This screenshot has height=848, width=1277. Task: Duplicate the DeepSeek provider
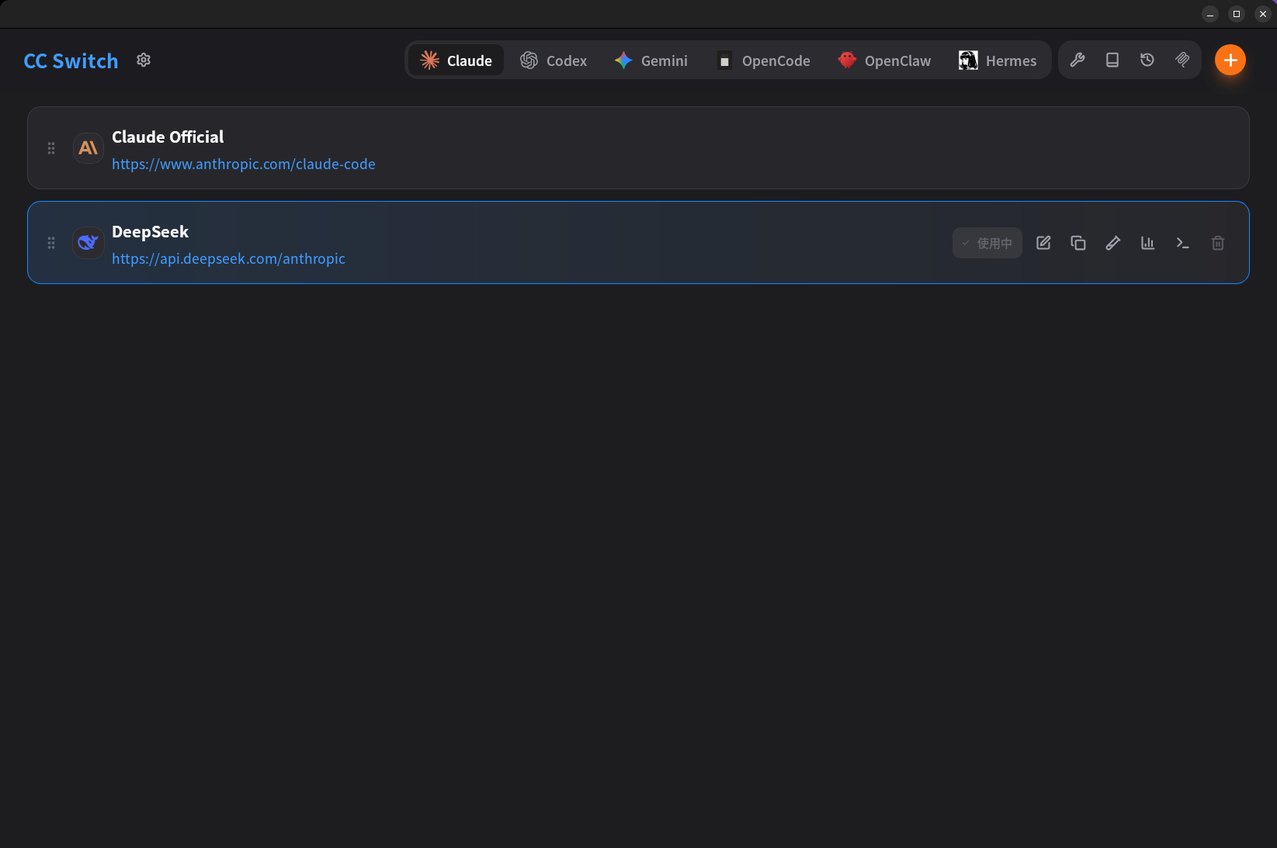tap(1078, 243)
